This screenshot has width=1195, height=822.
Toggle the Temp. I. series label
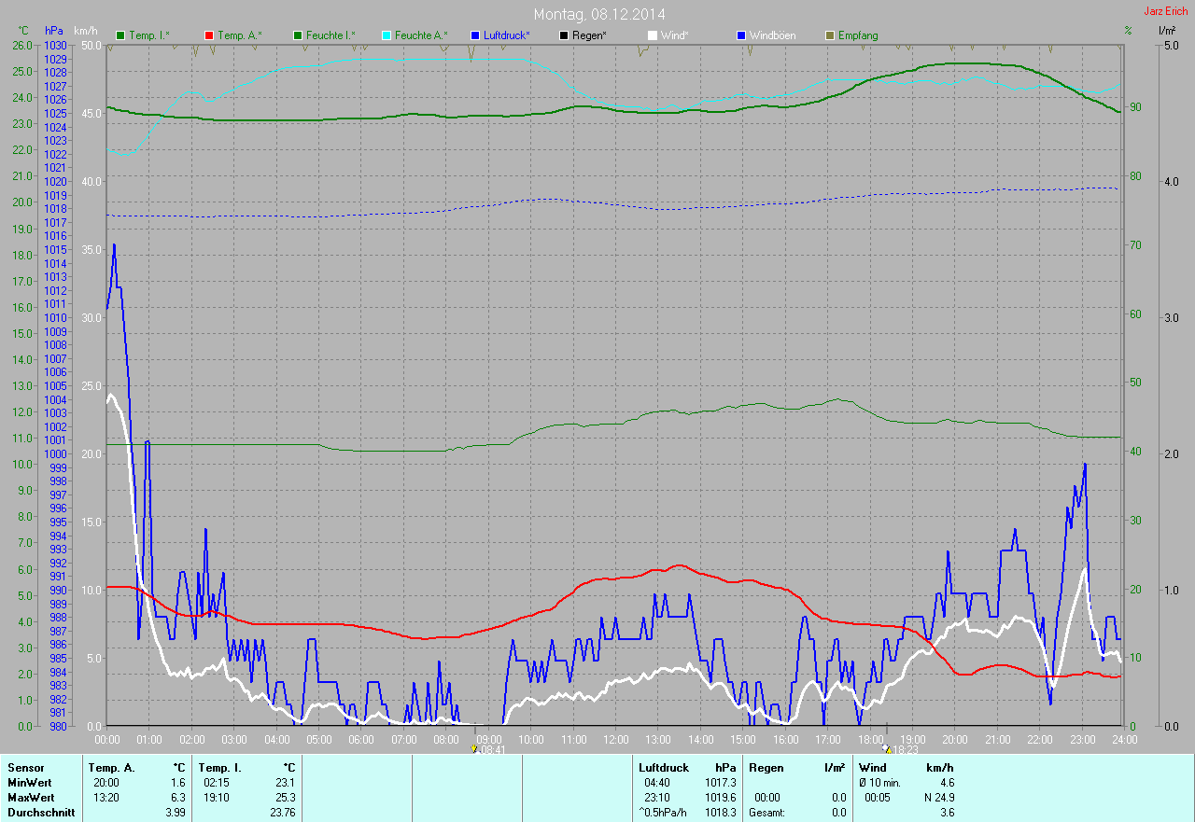149,35
